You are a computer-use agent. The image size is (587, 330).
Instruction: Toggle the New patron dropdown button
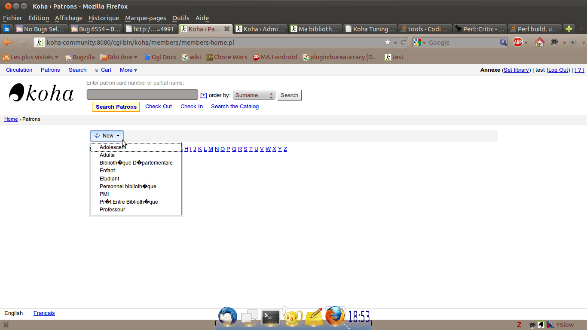click(x=107, y=136)
